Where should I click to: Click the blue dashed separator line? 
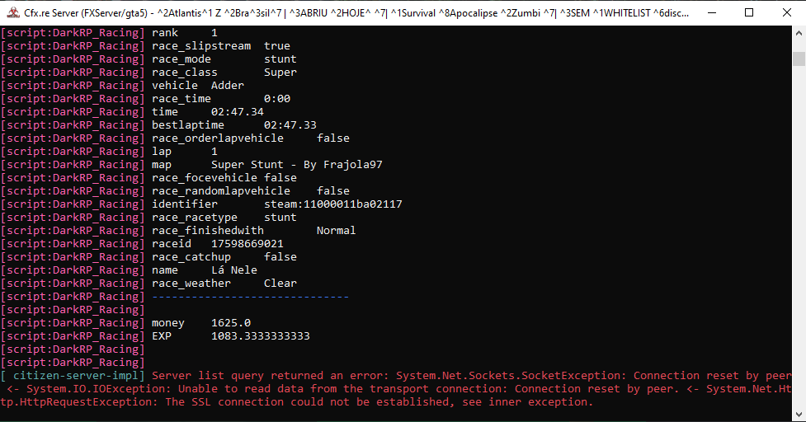250,296
